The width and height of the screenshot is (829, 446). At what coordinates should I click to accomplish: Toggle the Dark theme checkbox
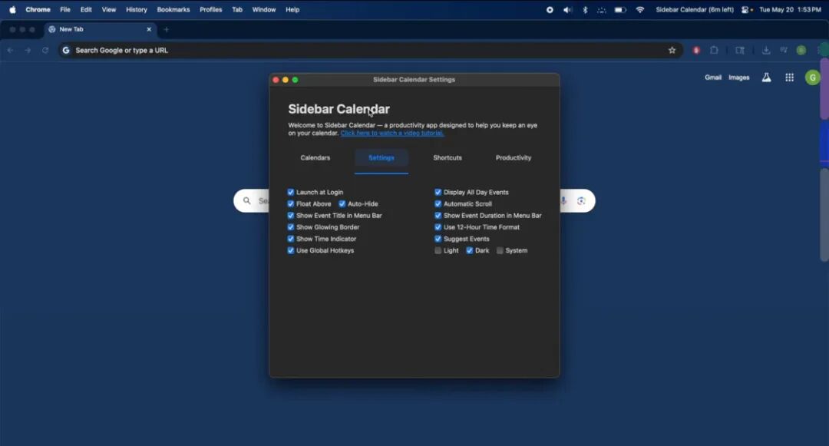click(x=470, y=250)
